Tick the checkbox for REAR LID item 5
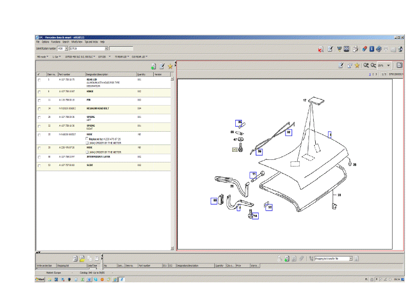Screen dimensions: 410x290 tap(39, 80)
